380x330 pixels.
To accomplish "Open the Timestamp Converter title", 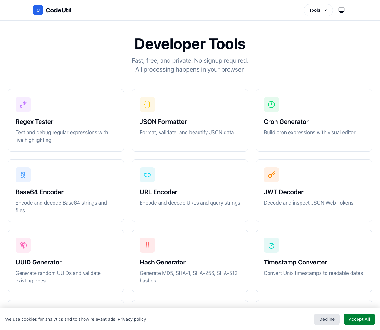I will pyautogui.click(x=295, y=262).
